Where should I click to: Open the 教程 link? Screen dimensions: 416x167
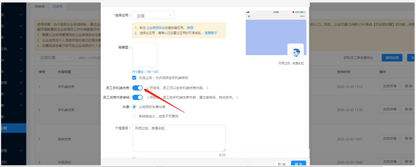click(190, 28)
